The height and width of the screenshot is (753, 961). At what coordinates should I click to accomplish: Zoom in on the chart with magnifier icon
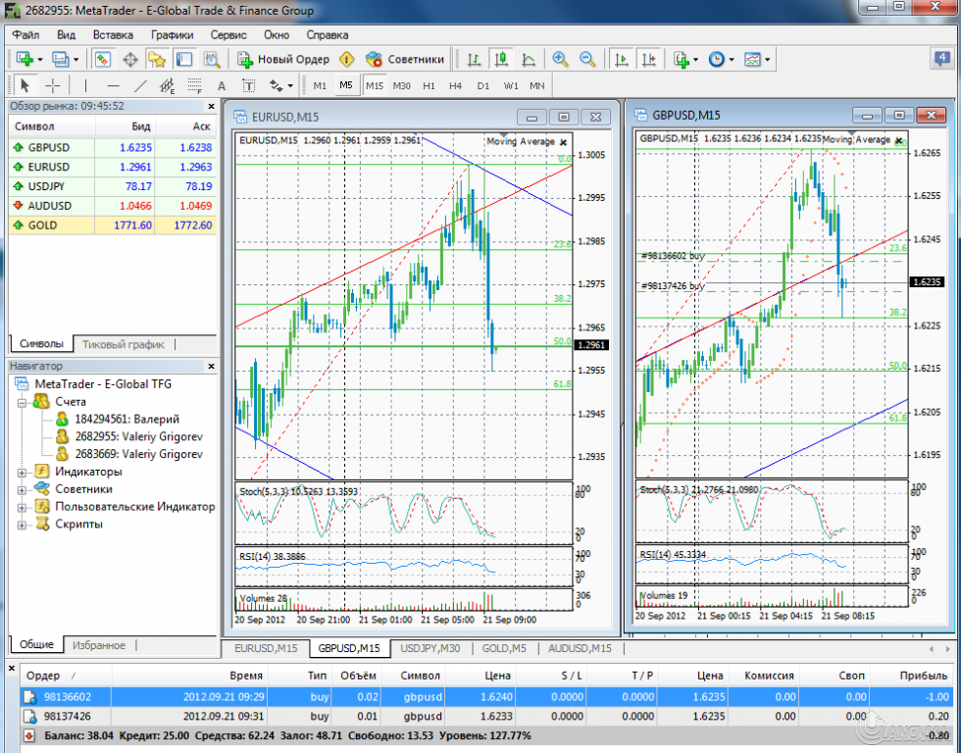560,61
